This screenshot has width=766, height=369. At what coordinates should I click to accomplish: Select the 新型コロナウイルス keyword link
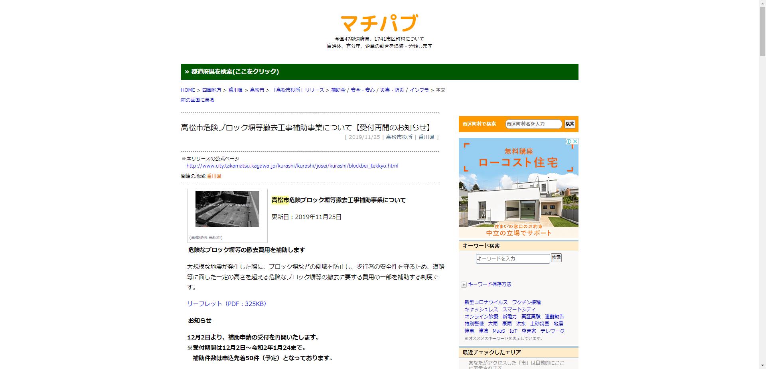click(x=485, y=302)
